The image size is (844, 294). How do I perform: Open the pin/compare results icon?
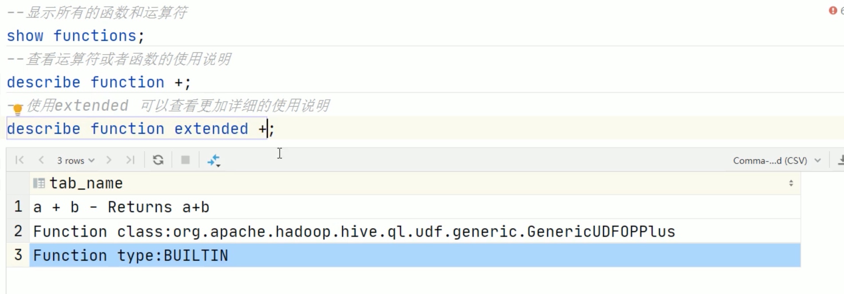tap(214, 160)
